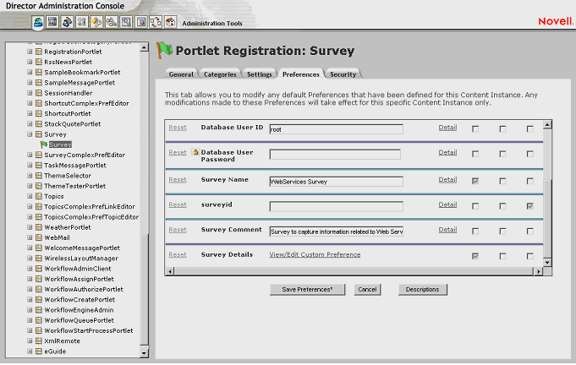Switch to the Security tab
The width and height of the screenshot is (576, 365).
coord(343,74)
